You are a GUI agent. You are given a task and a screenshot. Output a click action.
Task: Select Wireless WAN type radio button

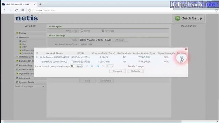[103, 31]
